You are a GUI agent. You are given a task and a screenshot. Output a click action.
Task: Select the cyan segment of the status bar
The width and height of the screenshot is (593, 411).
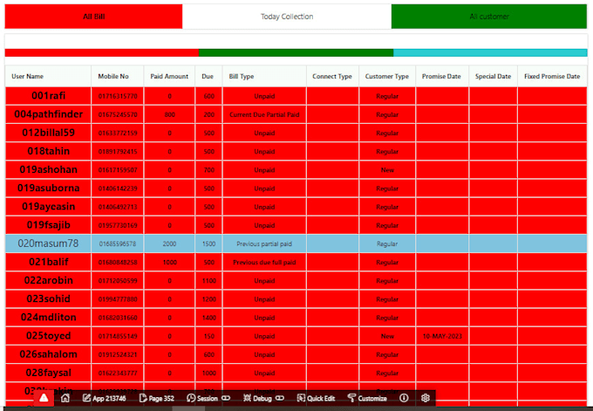coord(490,52)
